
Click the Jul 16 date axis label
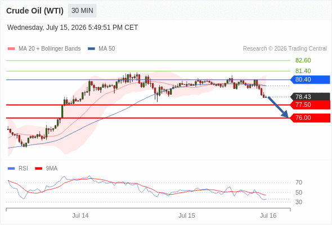tap(268, 215)
